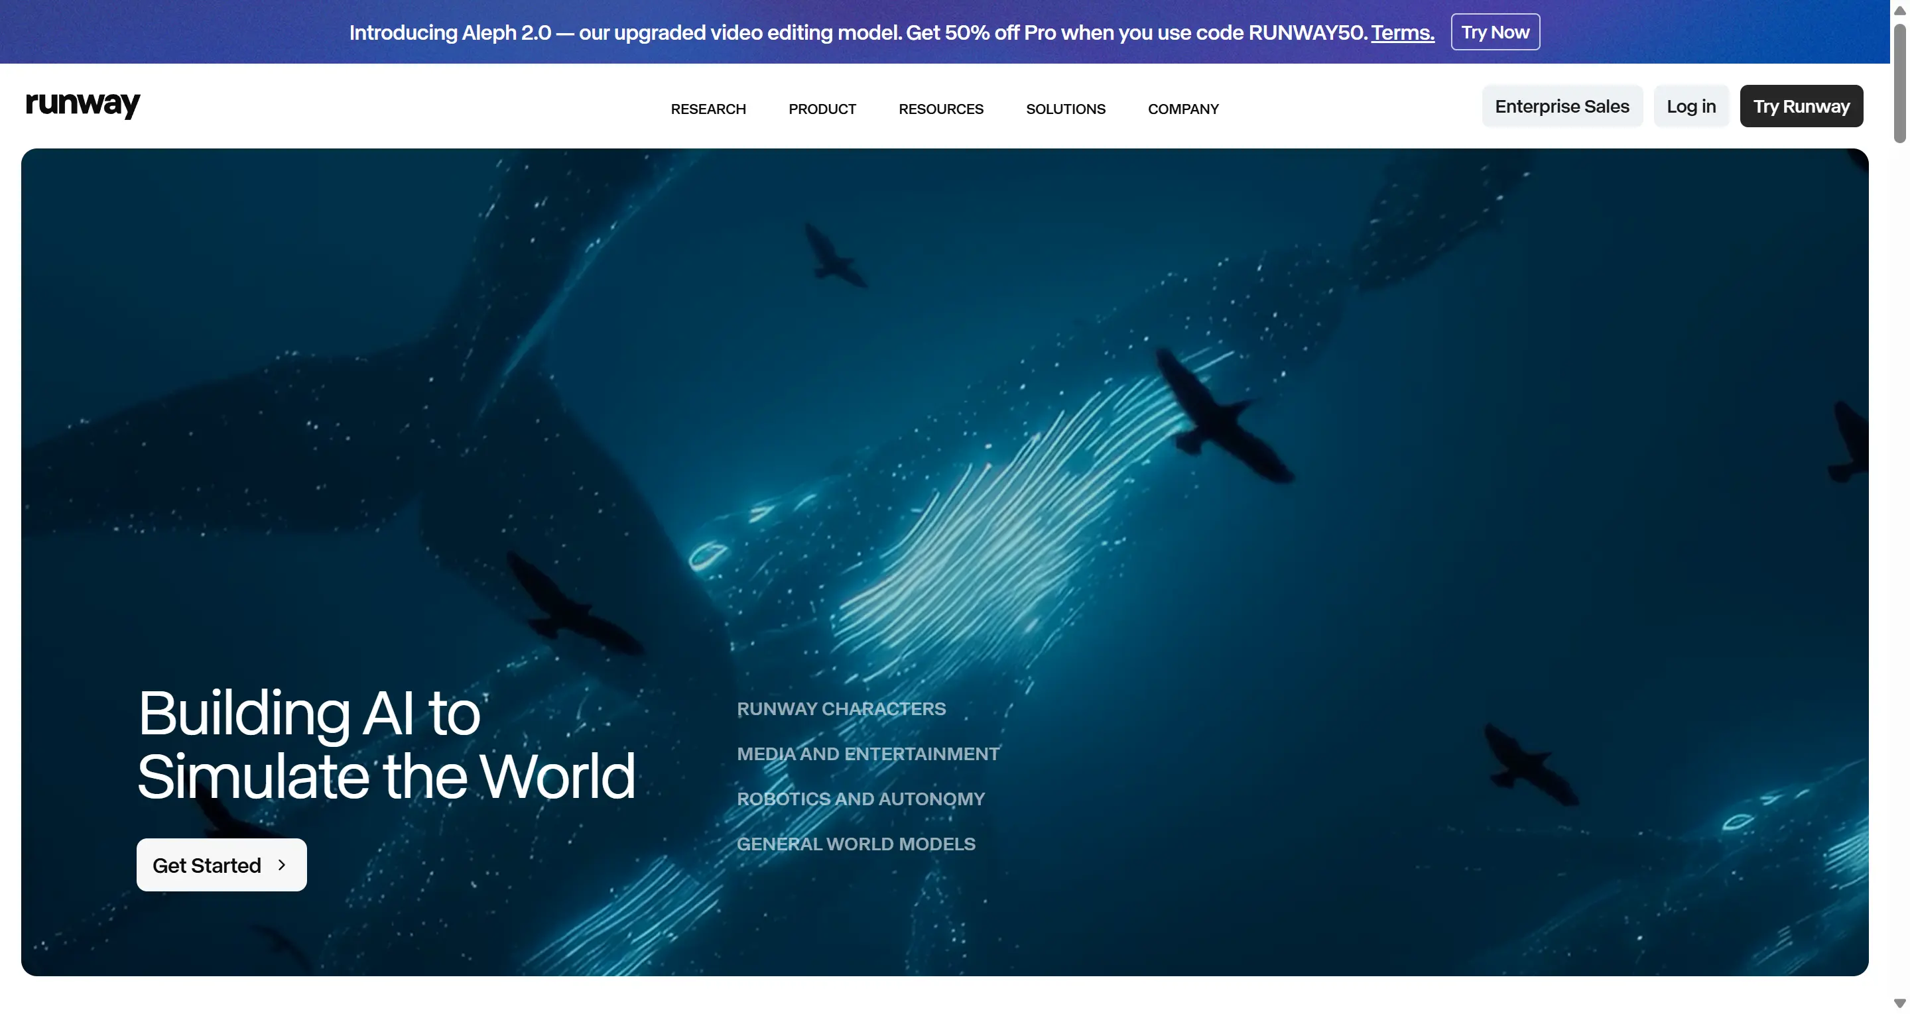Open the Solutions menu
Screen dimensions: 1910x1014
(x=1066, y=109)
